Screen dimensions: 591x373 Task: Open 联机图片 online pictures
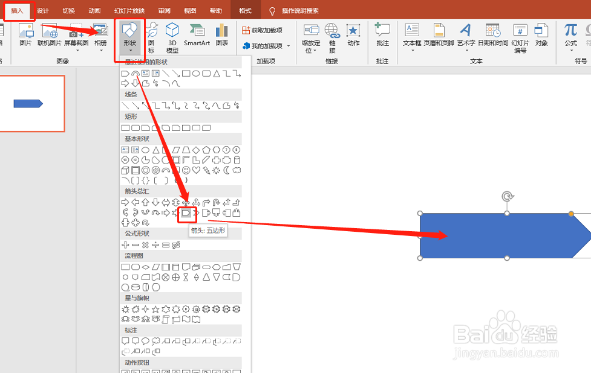tap(50, 34)
